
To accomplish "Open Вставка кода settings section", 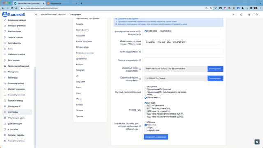I will pyautogui.click(x=82, y=47).
